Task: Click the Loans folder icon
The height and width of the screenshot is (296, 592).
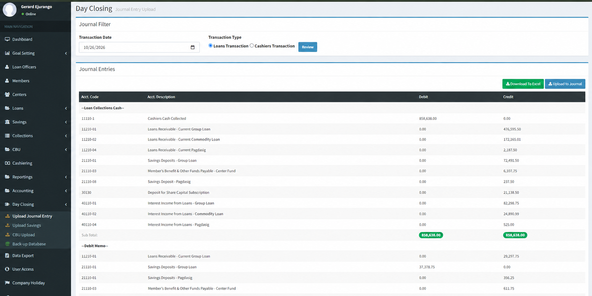Action: click(7, 108)
